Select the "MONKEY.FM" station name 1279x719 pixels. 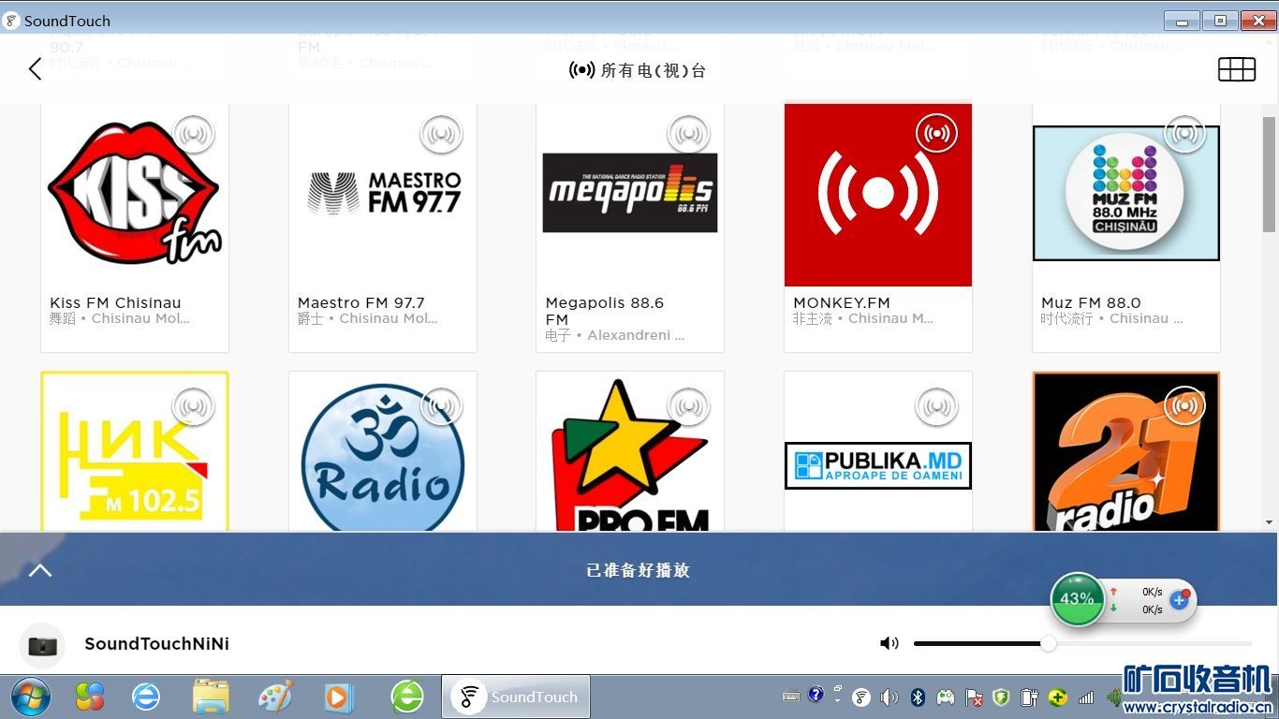[842, 302]
